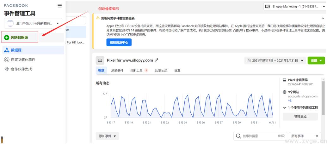This screenshot has height=144, width=327.
Task: Click the FACEBOOK logo text
Action: point(16,6)
